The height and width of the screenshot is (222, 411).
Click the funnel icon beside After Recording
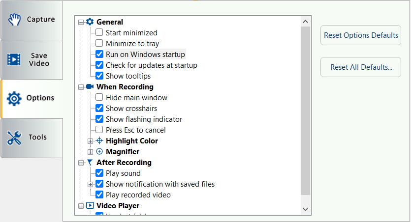coord(90,163)
